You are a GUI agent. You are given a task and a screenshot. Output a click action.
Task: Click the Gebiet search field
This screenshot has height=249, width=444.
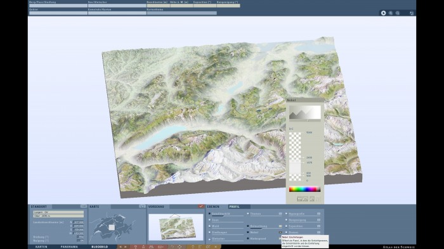tap(58, 13)
